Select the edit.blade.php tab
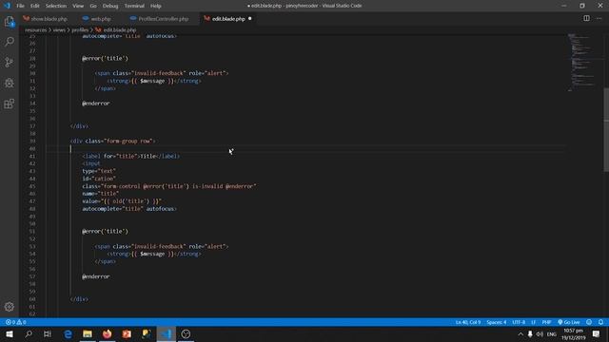 [x=228, y=19]
